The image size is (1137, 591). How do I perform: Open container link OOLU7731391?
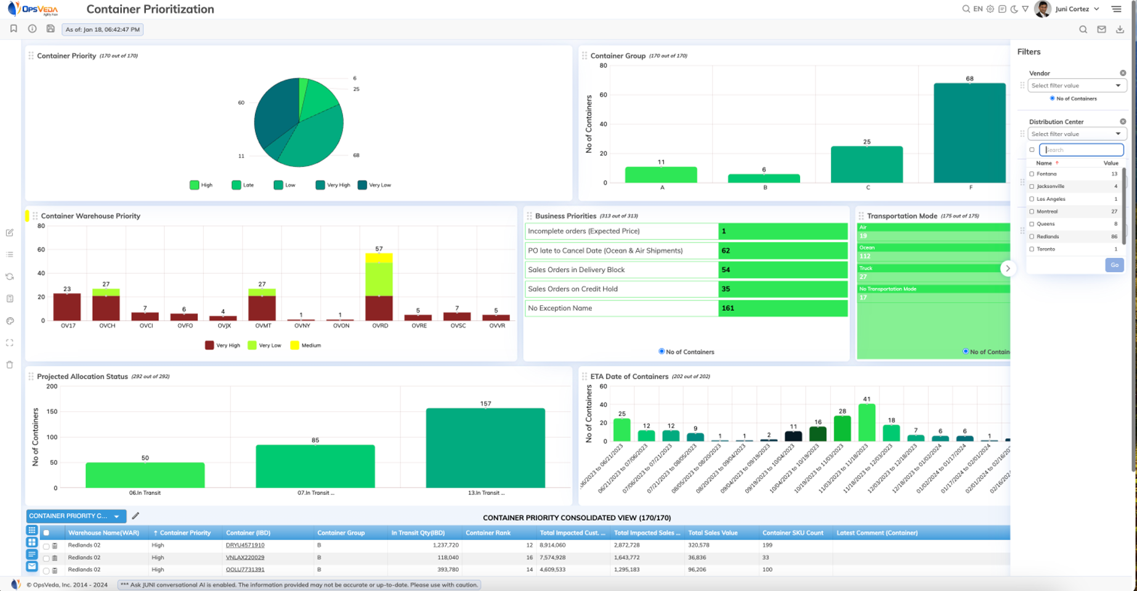point(245,570)
